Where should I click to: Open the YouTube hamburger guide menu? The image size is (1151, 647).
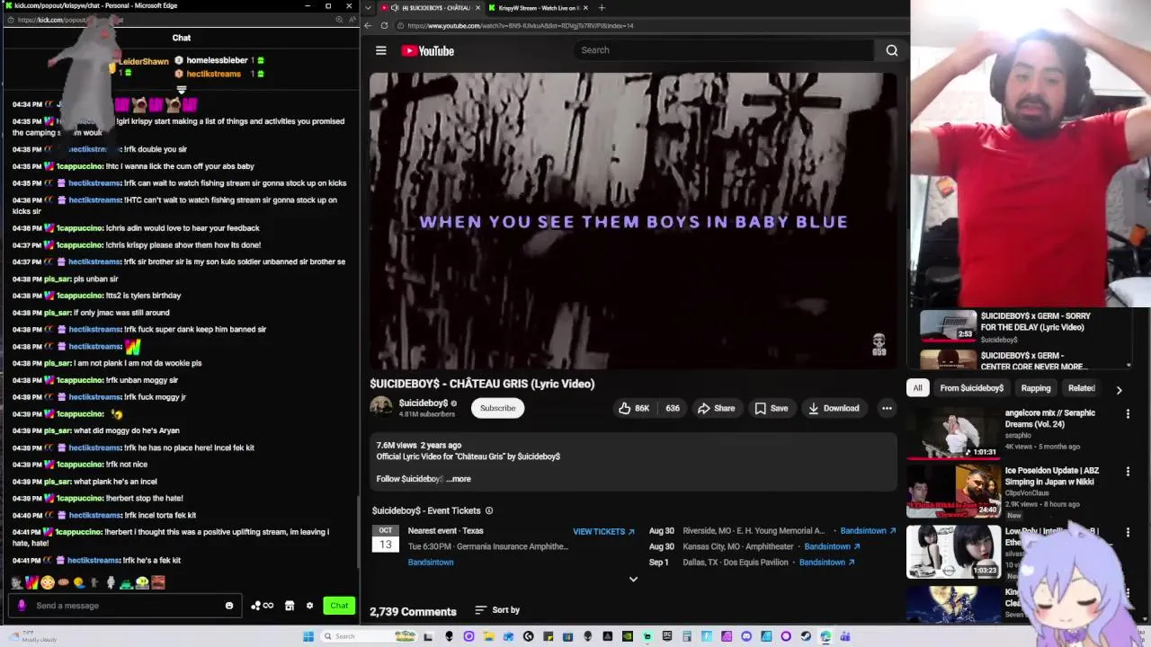pos(381,50)
